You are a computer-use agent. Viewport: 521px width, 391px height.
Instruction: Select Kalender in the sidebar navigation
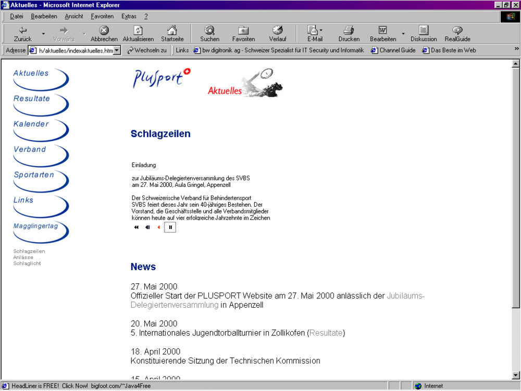point(41,130)
